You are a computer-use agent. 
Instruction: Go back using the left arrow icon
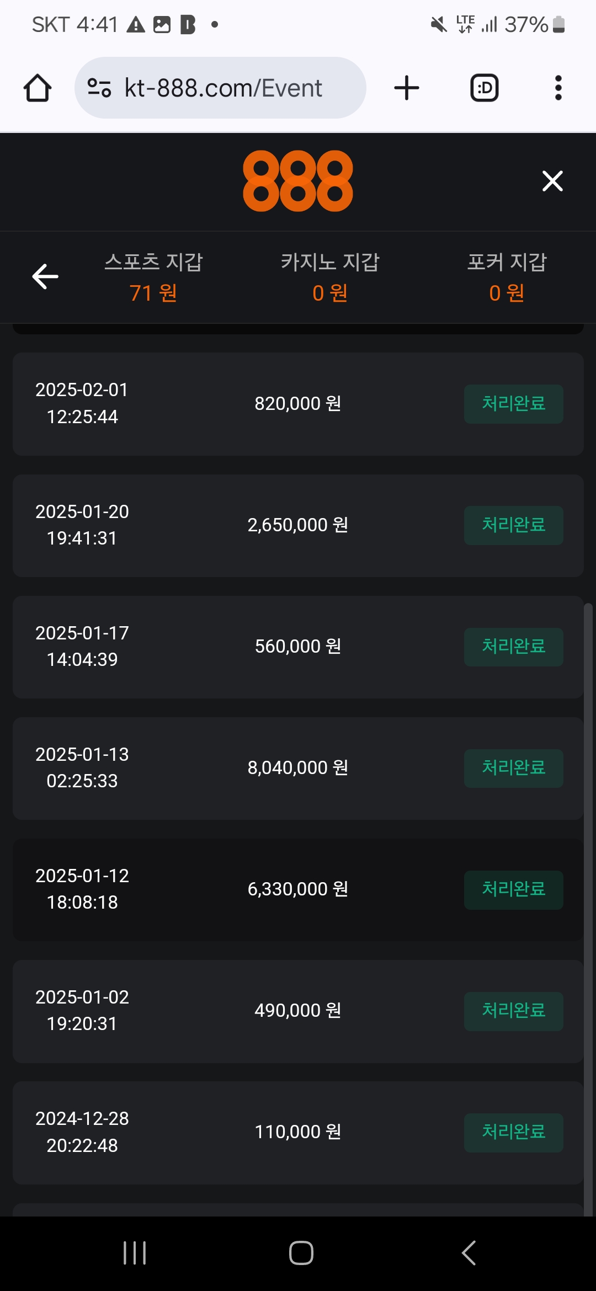[45, 276]
